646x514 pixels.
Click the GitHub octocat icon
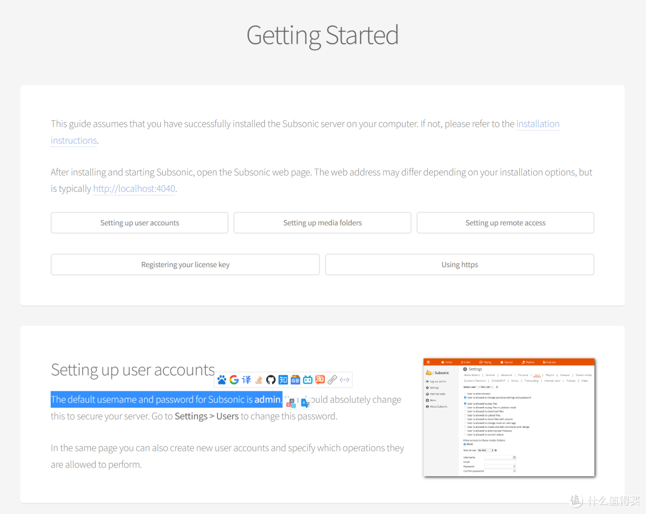271,380
